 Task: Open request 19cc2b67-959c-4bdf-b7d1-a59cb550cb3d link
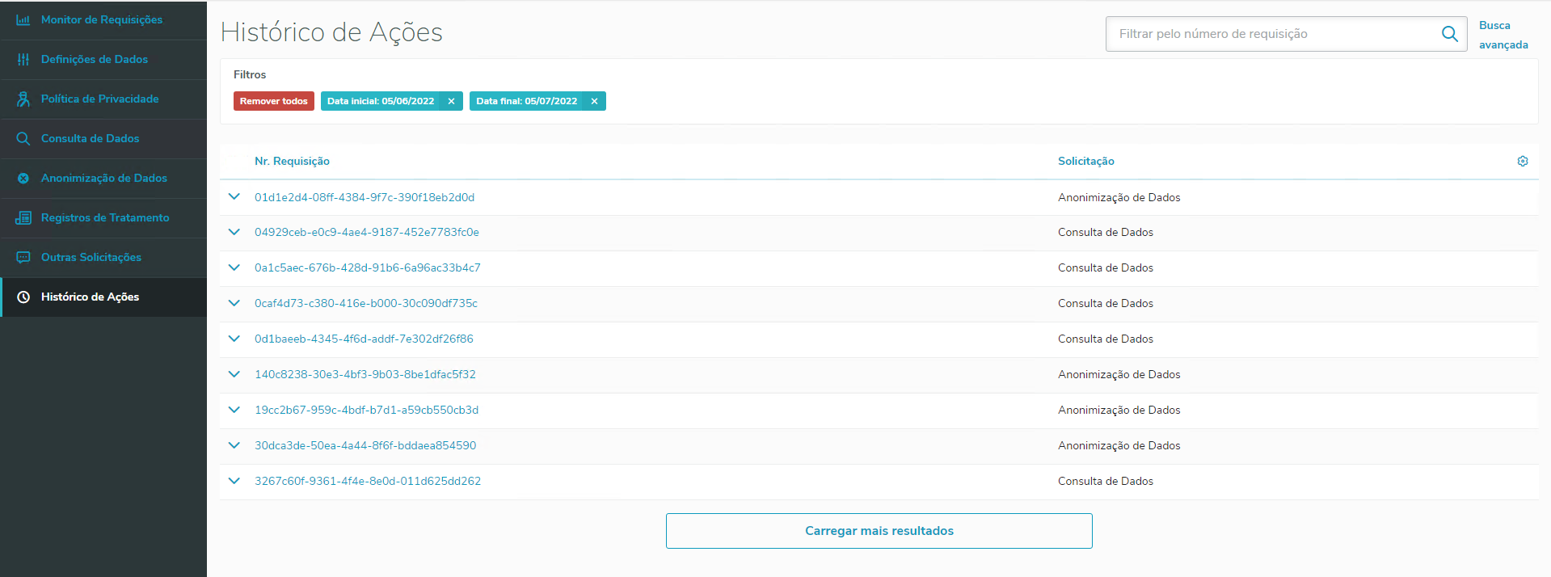coord(367,410)
